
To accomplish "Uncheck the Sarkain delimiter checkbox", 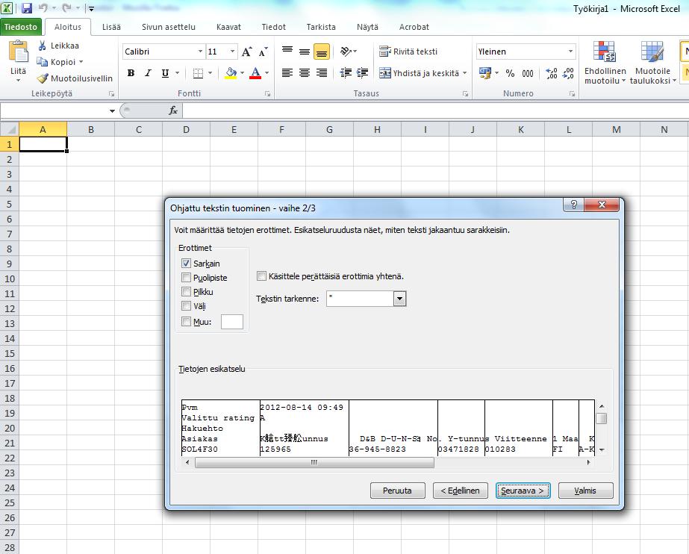I will (186, 263).
